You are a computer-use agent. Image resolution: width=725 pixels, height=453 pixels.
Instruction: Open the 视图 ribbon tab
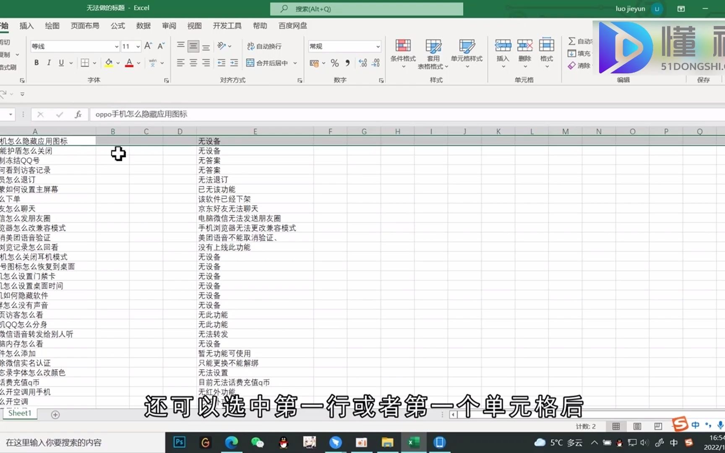[x=194, y=26]
